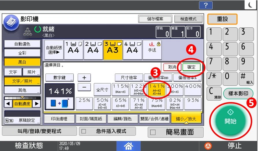Tap the home icon at bottom
This screenshot has height=151, width=258.
129,146
